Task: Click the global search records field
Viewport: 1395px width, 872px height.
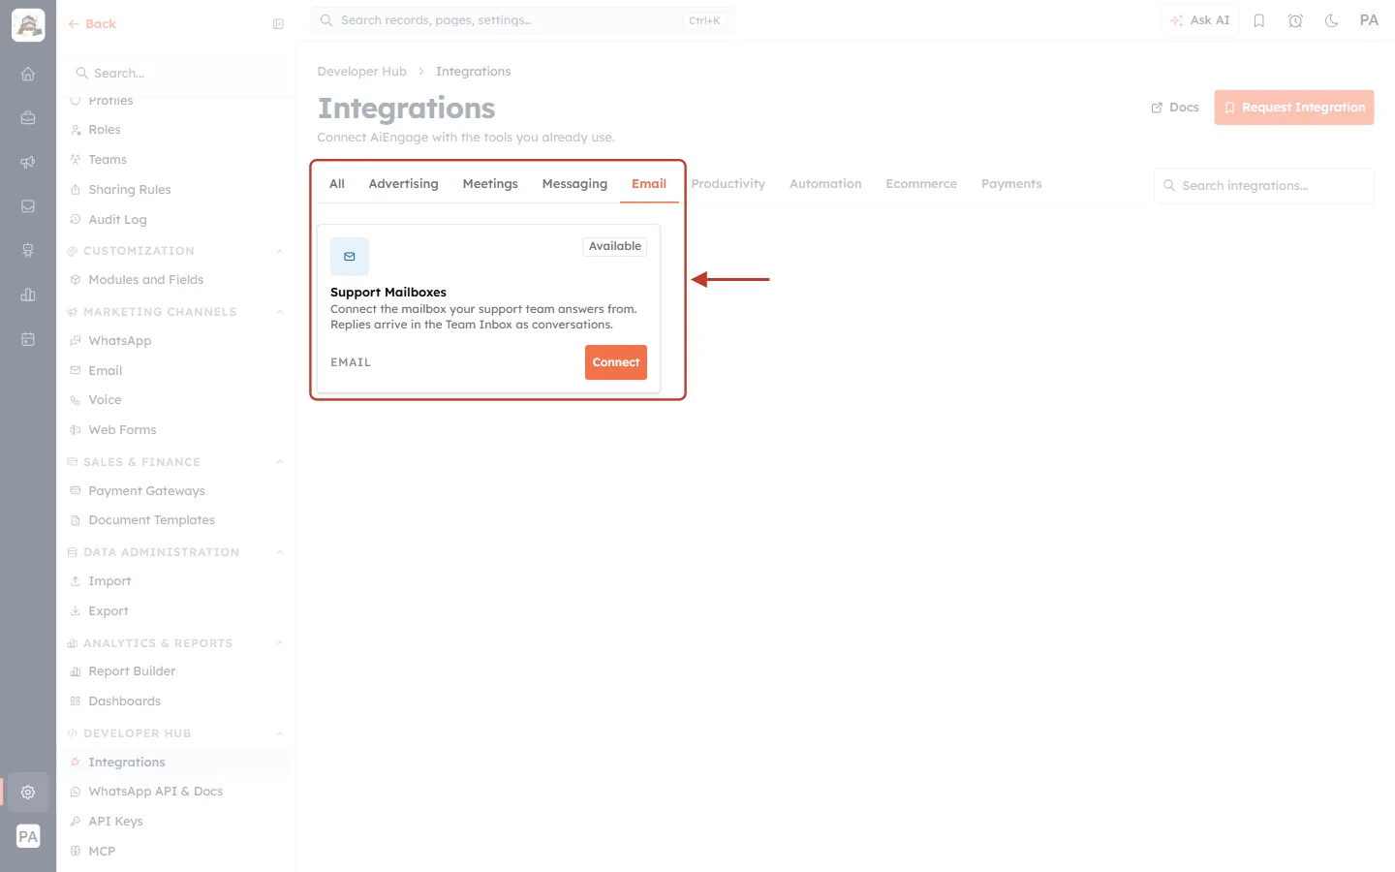Action: (523, 20)
